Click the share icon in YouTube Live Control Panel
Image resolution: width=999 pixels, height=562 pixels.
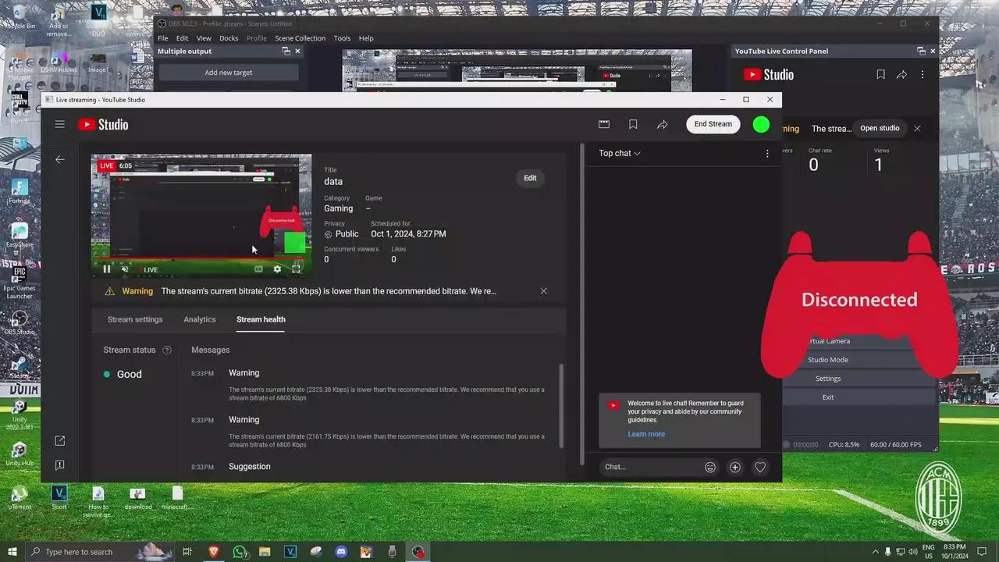click(x=901, y=75)
